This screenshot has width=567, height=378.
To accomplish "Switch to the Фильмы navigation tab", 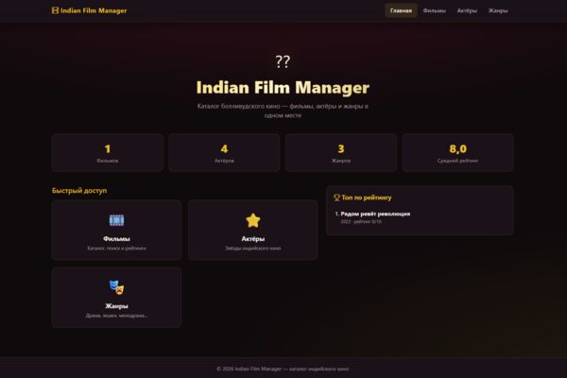I will 435,10.
